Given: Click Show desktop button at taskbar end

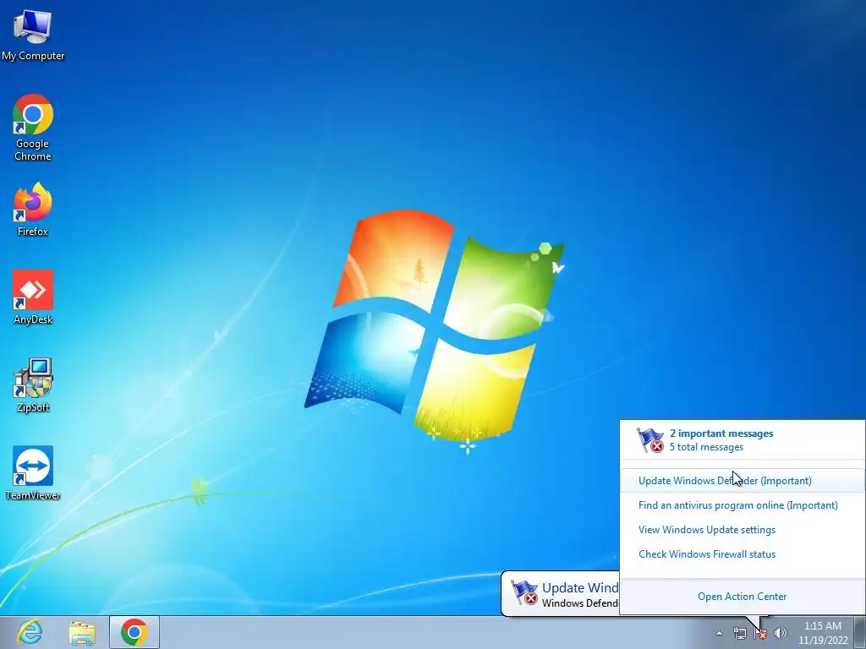Looking at the screenshot, I should click(860, 632).
